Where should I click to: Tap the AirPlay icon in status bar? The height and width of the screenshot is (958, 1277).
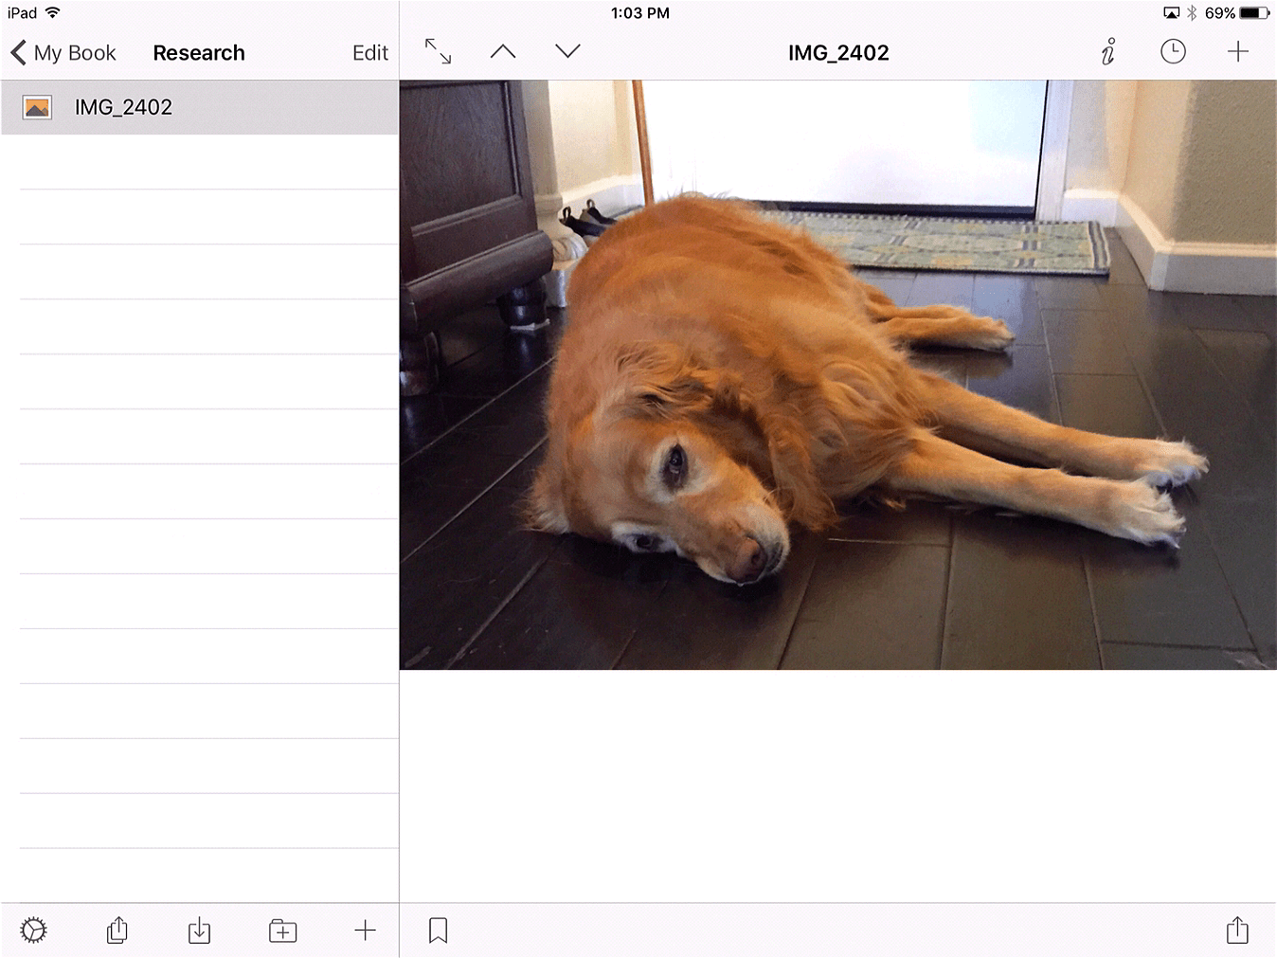click(x=1172, y=13)
